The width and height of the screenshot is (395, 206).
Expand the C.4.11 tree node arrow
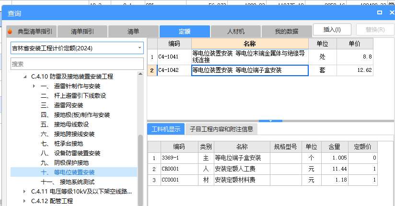pyautogui.click(x=24, y=192)
